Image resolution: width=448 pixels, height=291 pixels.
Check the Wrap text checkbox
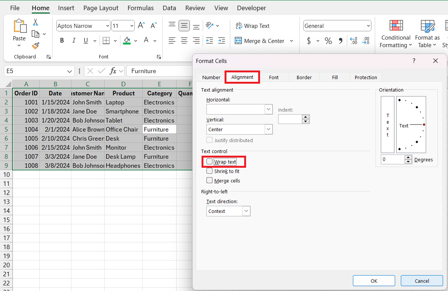[209, 161]
